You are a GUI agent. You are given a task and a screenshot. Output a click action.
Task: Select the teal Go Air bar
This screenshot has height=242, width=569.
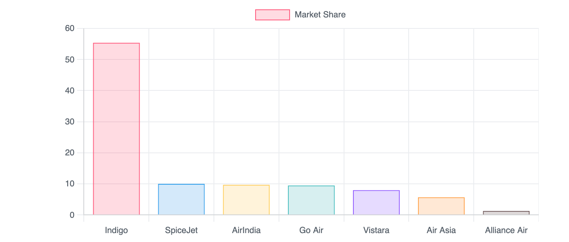(x=311, y=200)
